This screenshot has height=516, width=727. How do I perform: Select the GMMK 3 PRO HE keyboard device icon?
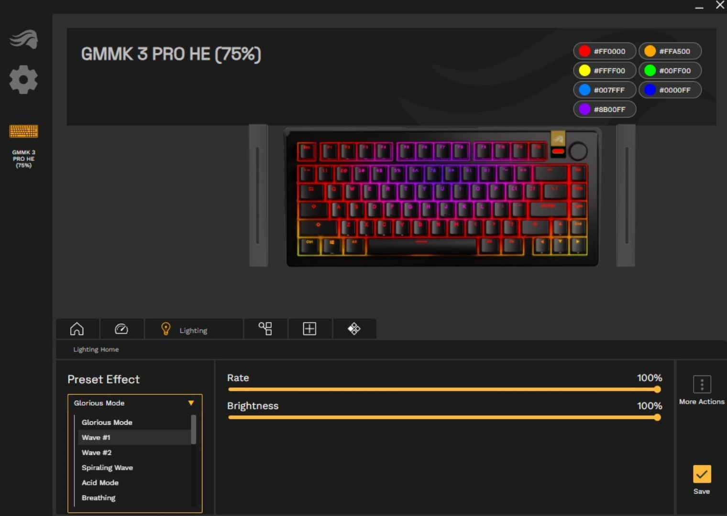23,131
